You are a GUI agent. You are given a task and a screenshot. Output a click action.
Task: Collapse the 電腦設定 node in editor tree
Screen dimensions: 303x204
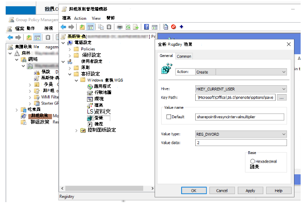pos(63,43)
